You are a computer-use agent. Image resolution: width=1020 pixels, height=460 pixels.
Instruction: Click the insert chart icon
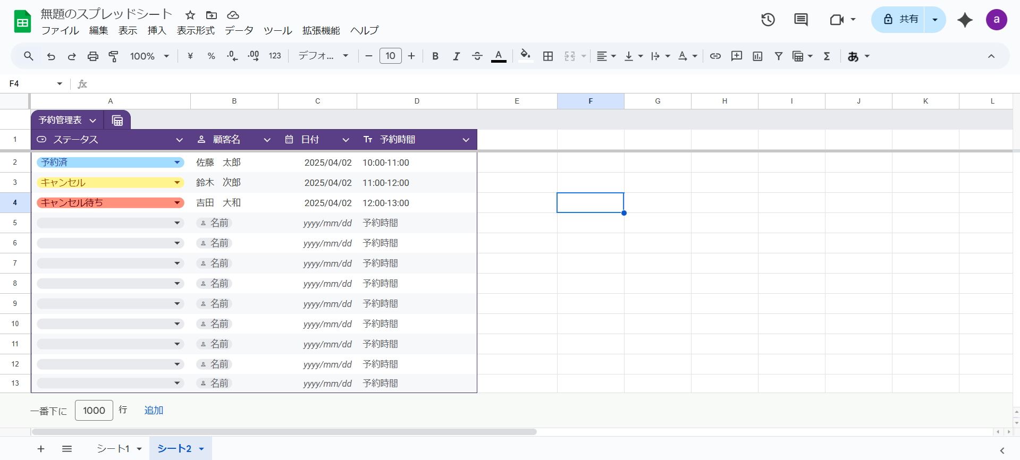(757, 56)
